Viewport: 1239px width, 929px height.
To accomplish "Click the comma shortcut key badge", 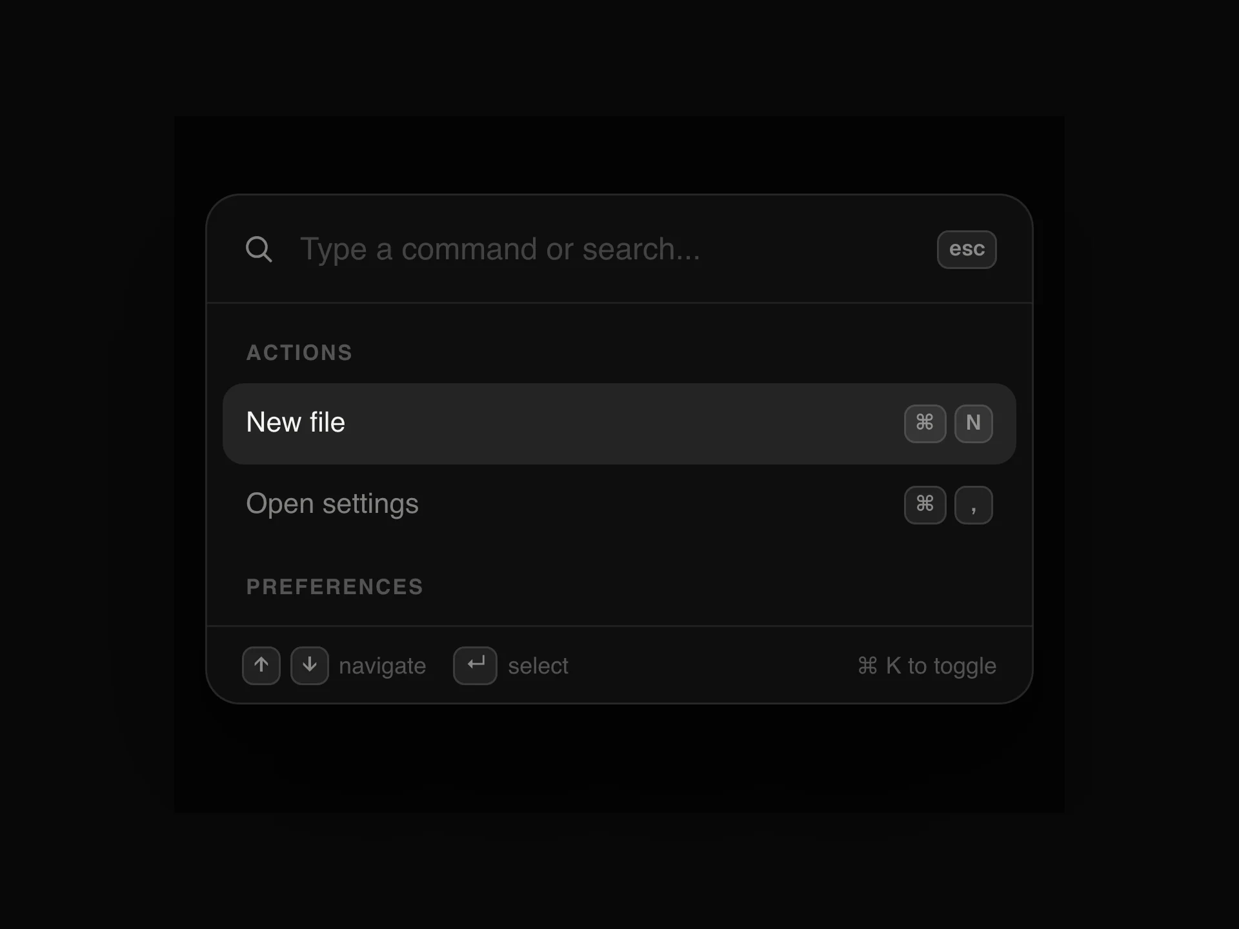I will coord(973,505).
